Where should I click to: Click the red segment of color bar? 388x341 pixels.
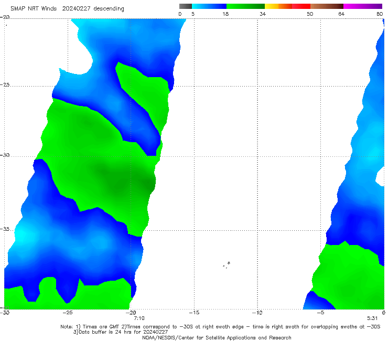pyautogui.click(x=301, y=6)
